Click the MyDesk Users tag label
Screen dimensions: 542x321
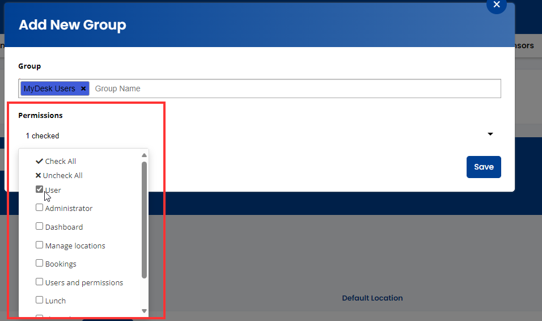49,88
